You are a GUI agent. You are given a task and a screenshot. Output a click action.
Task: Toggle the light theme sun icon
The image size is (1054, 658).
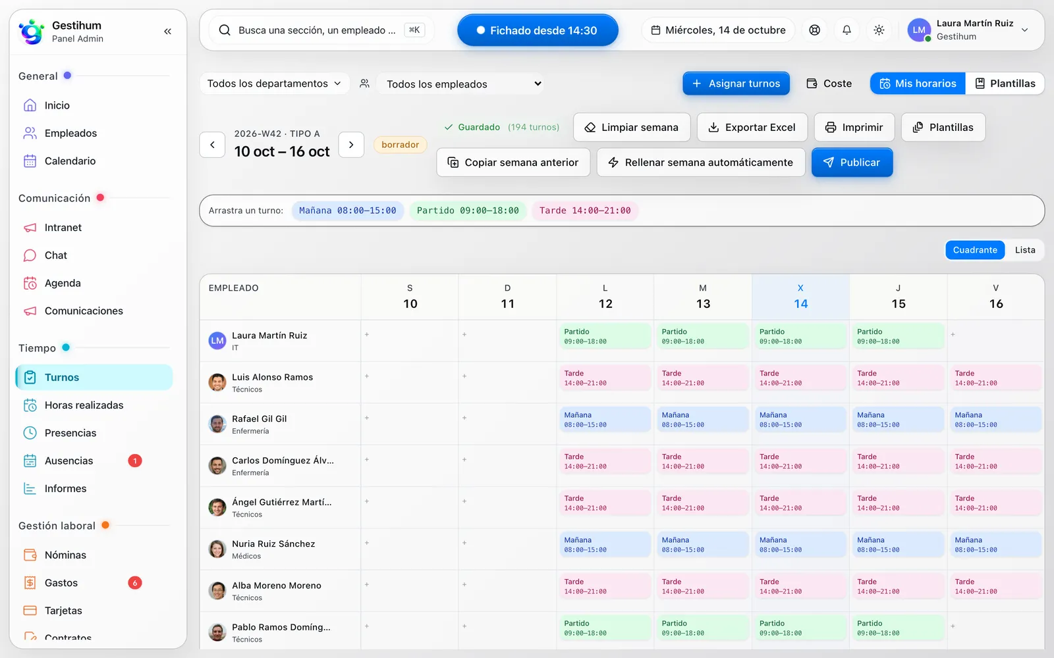[879, 30]
